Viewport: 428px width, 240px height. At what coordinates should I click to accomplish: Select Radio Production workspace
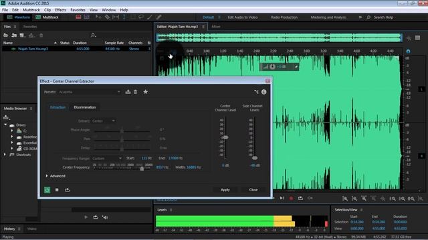point(284,17)
